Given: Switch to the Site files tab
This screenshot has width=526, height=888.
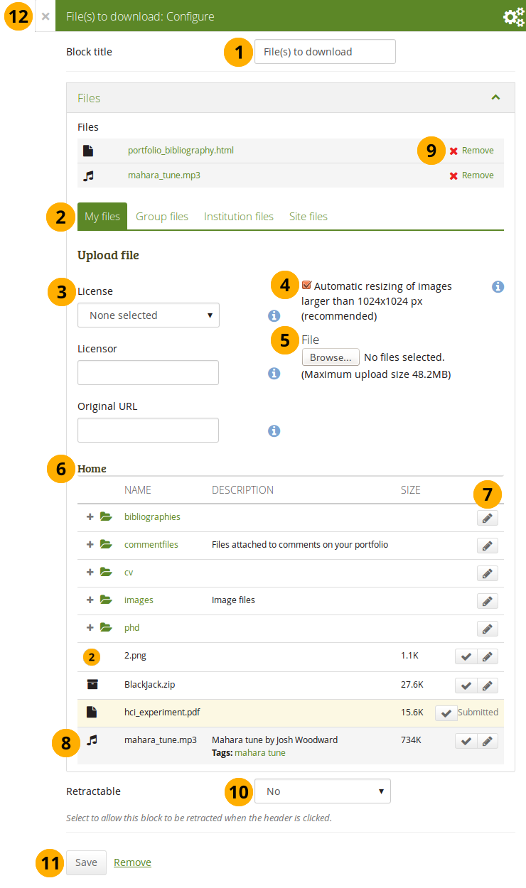Looking at the screenshot, I should [x=308, y=217].
